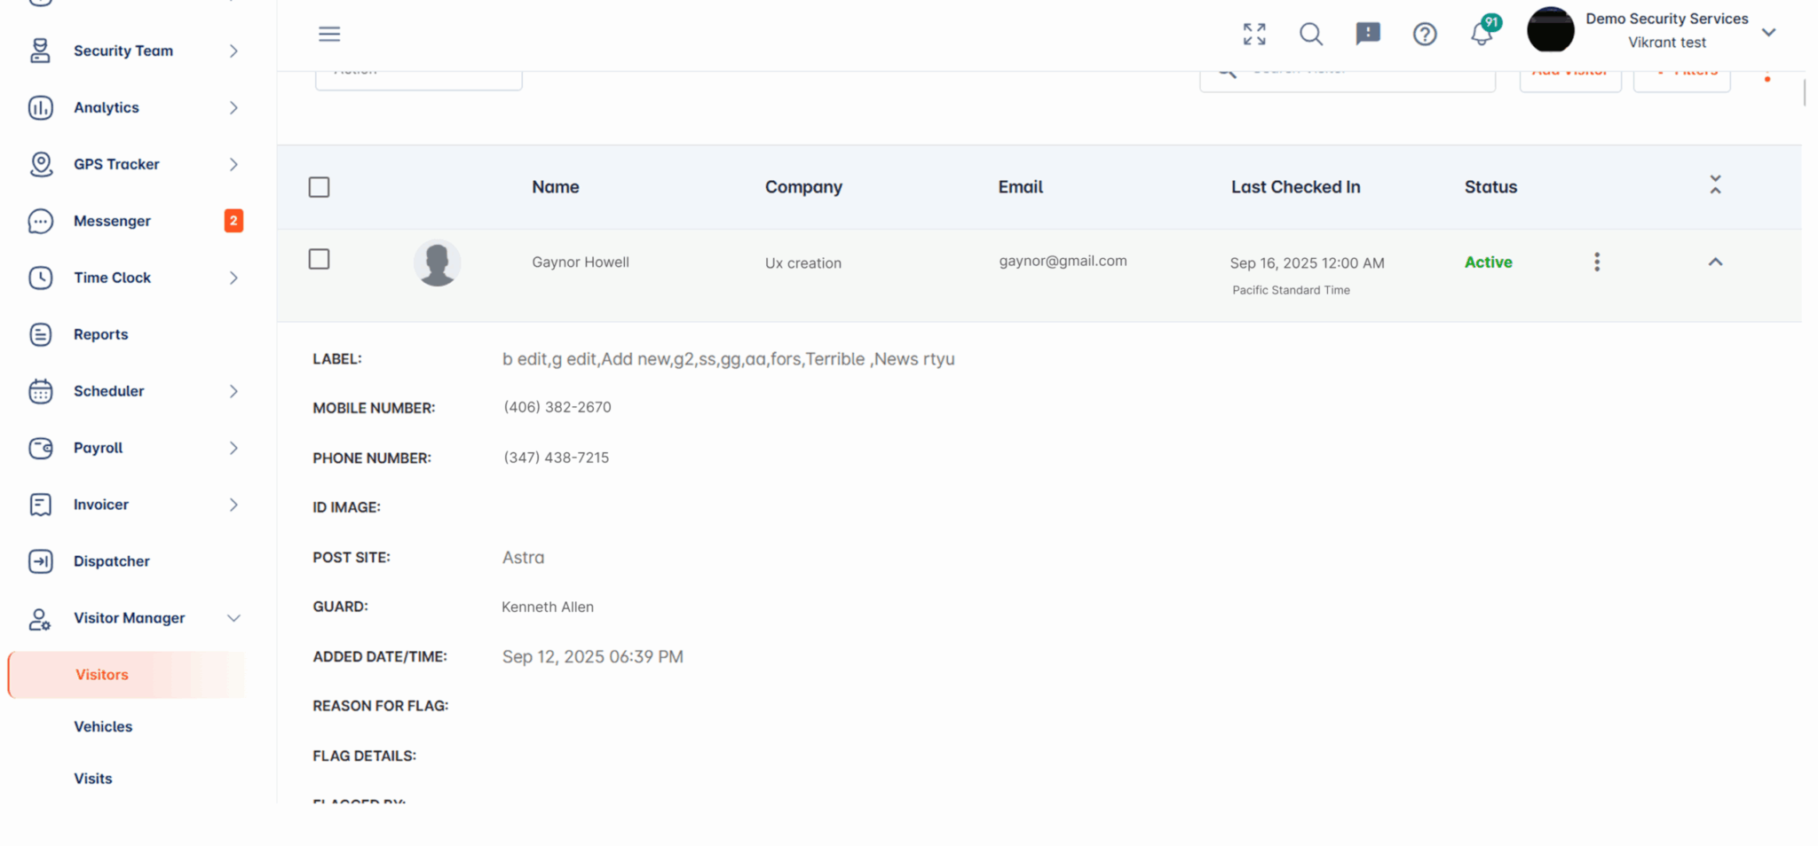1818x846 pixels.
Task: Collapse all rows using header chevrons
Action: 1714,184
